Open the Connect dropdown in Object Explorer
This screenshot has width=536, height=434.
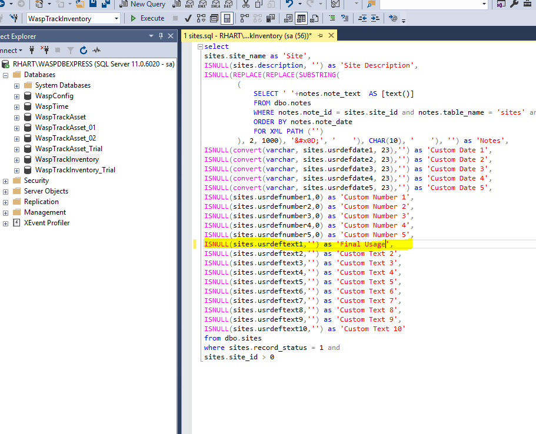20,49
